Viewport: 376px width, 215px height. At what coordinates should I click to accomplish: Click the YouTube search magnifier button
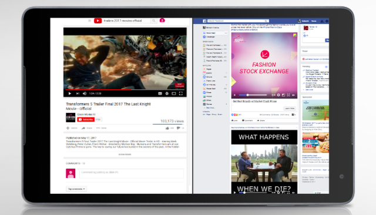click(154, 21)
